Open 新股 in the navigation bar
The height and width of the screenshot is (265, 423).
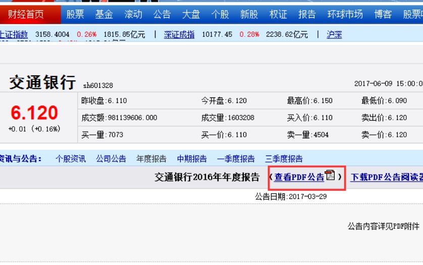(249, 14)
